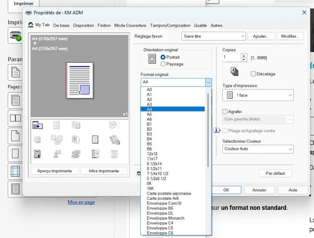
Task: Click the booklet layout icon
Action: 56,125
